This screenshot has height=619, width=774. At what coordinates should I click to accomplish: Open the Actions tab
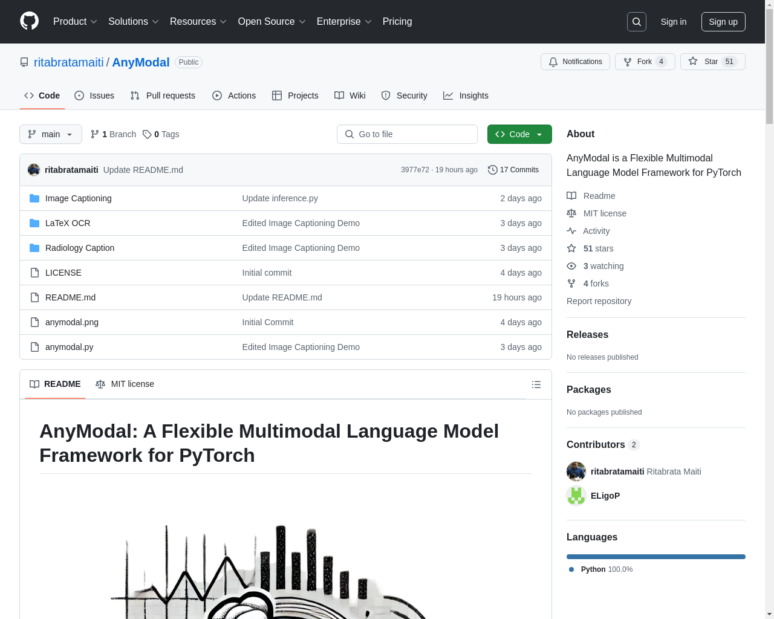pyautogui.click(x=234, y=96)
